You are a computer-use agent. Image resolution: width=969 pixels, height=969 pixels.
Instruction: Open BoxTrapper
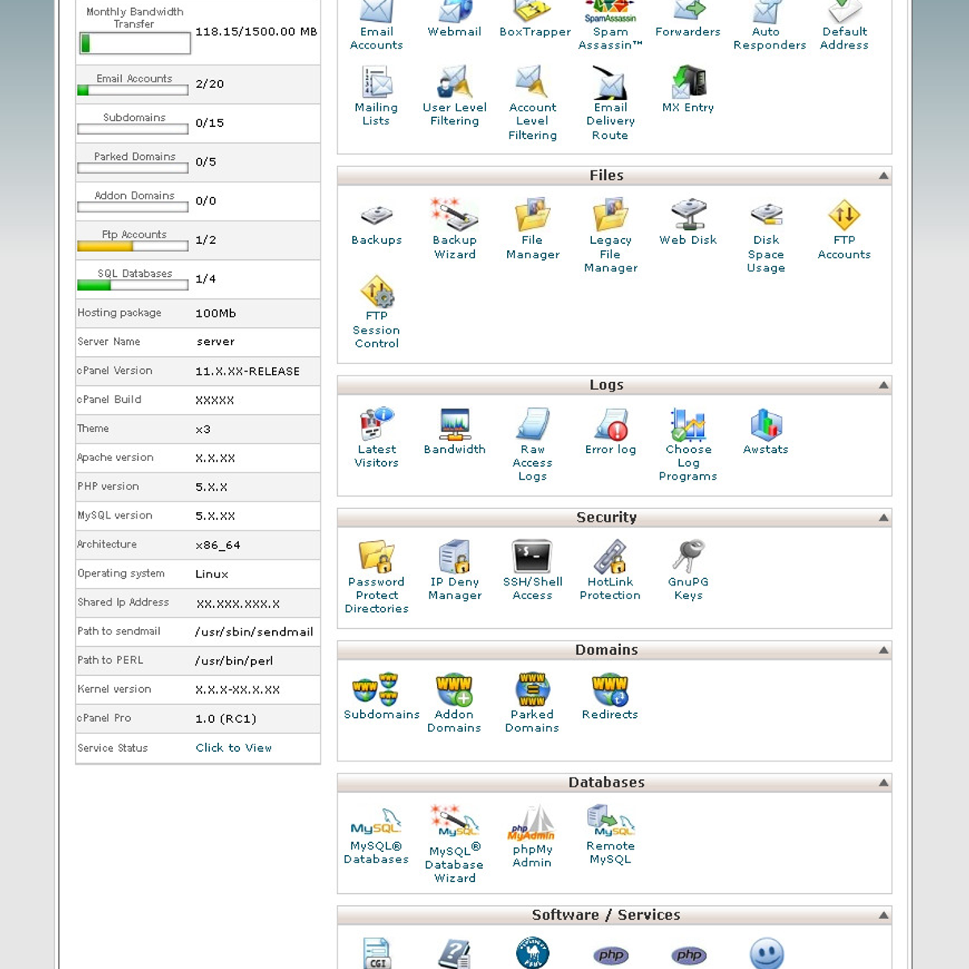click(x=535, y=19)
